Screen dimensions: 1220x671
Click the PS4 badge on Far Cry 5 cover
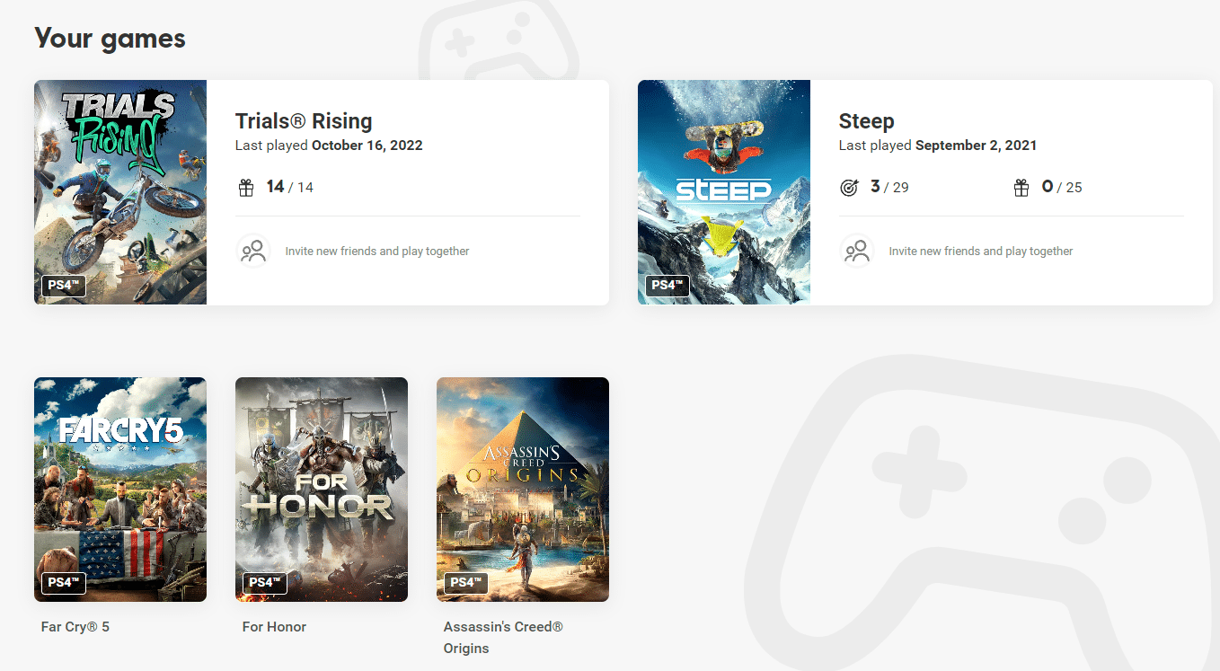click(x=64, y=583)
